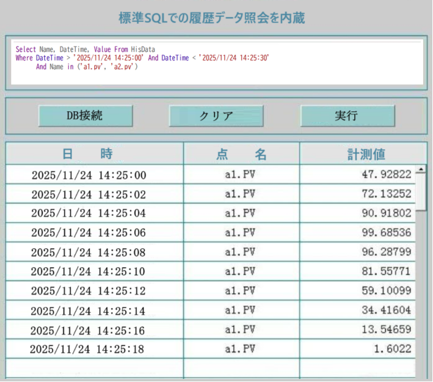The image size is (433, 382).
Task: Click the 点名 column header
Action: (241, 154)
